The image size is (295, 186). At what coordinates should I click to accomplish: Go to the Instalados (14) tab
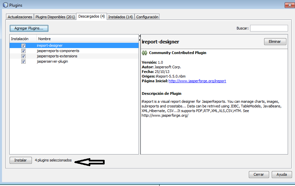(120, 17)
